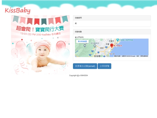Click the 我要報名活動(email) button

pyautogui.click(x=85, y=66)
